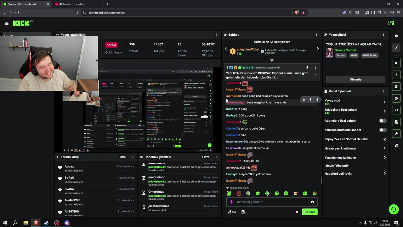Unpin the BarisYTB pinned message
The height and width of the screenshot is (227, 403).
[307, 67]
